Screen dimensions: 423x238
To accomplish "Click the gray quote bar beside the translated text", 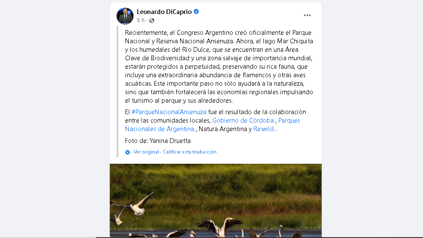I will click(117, 92).
